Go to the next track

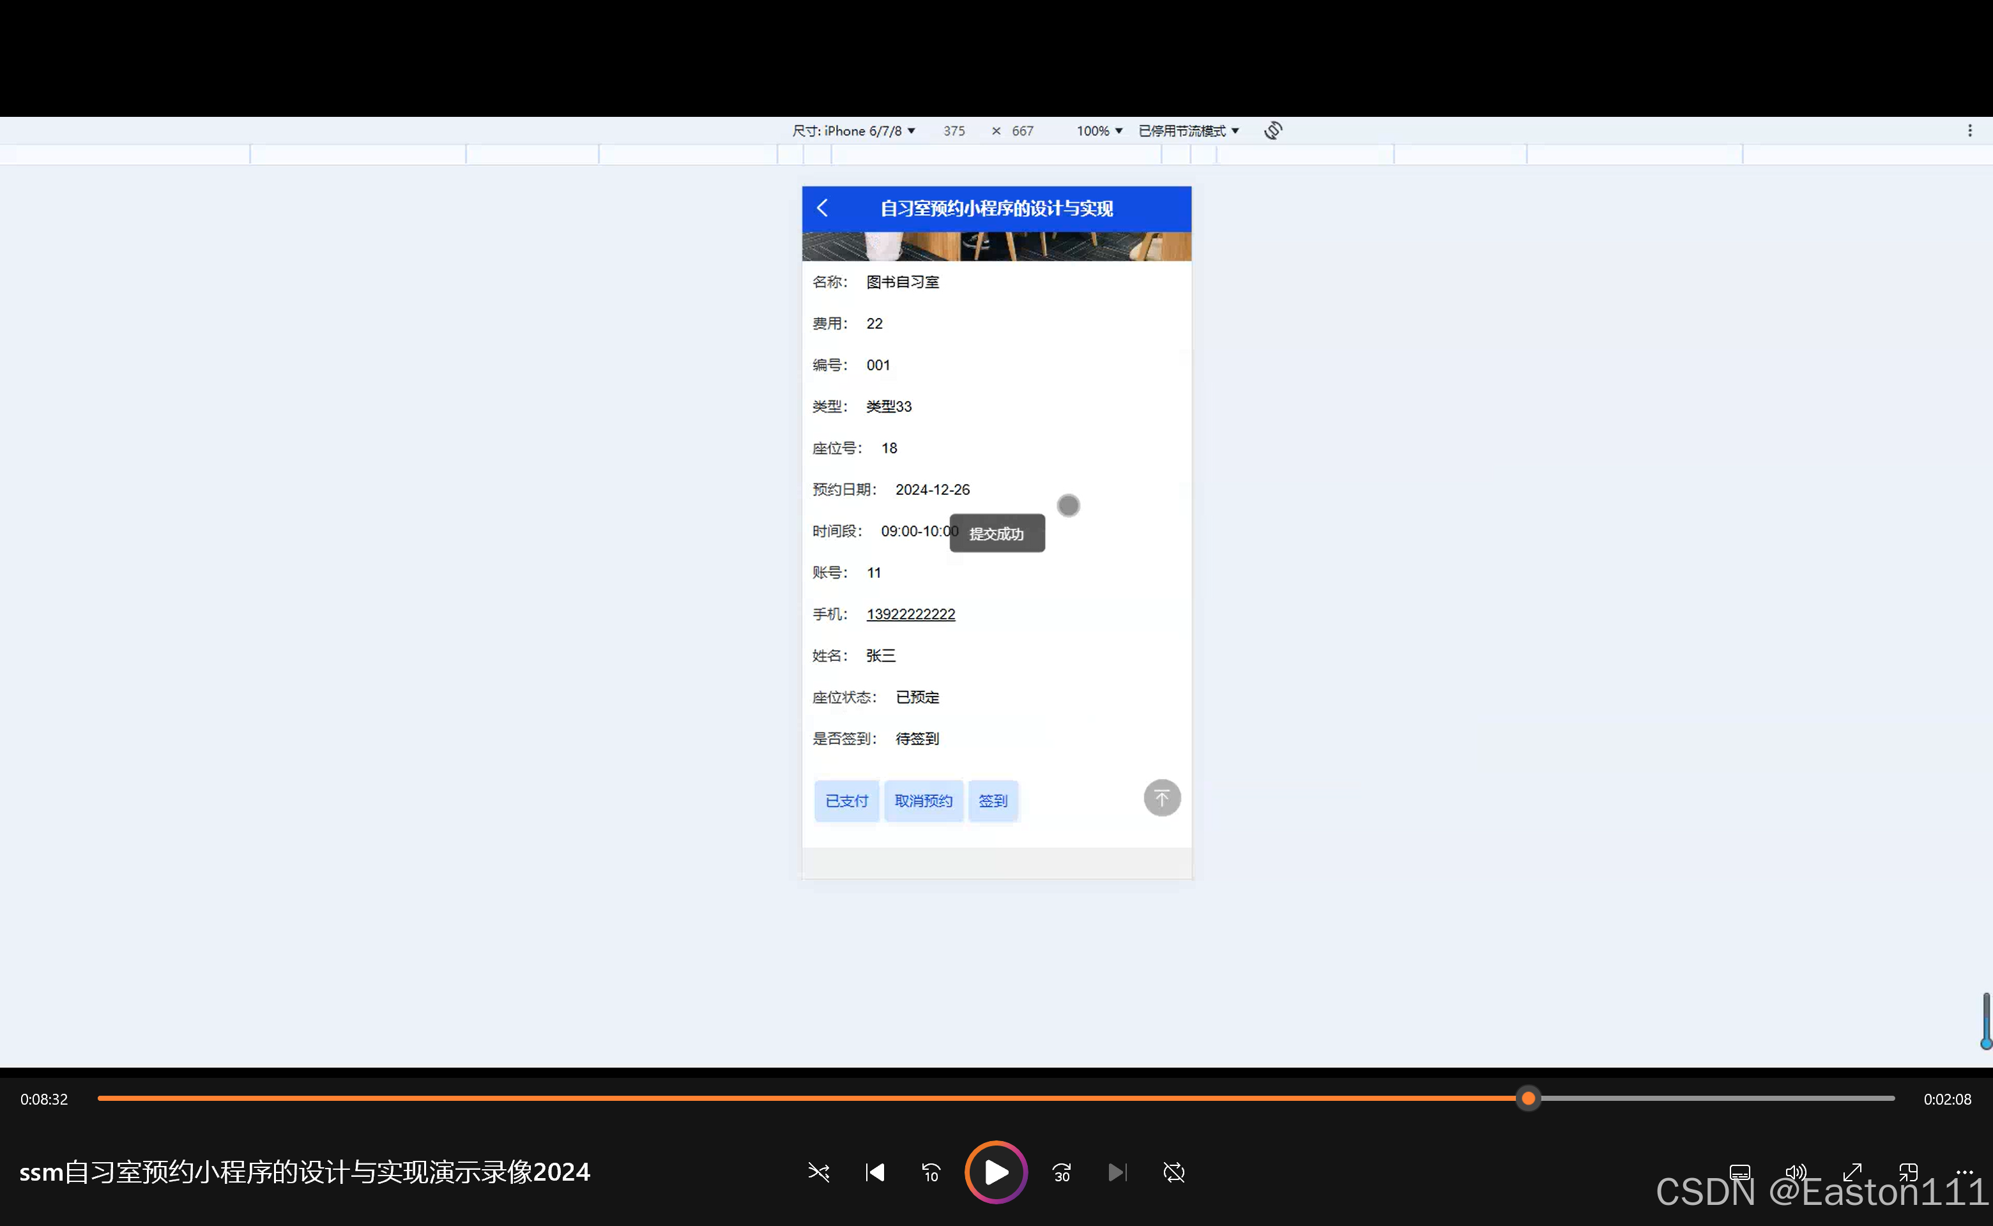pos(1117,1172)
